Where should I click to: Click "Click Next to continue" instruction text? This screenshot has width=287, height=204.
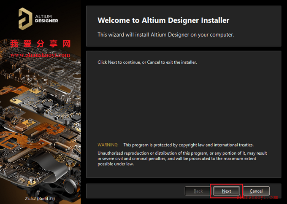(x=147, y=62)
